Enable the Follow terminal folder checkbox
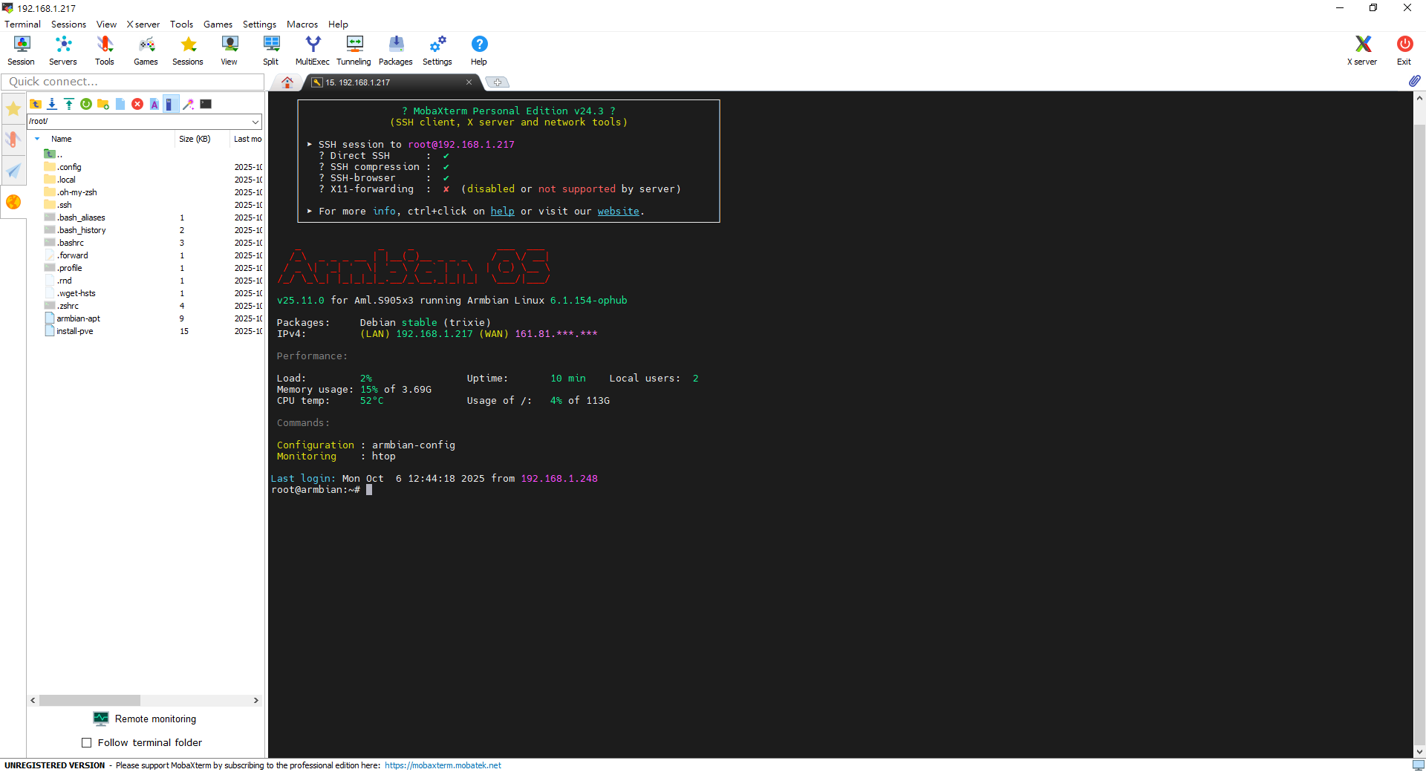Image resolution: width=1426 pixels, height=772 pixels. 87,742
